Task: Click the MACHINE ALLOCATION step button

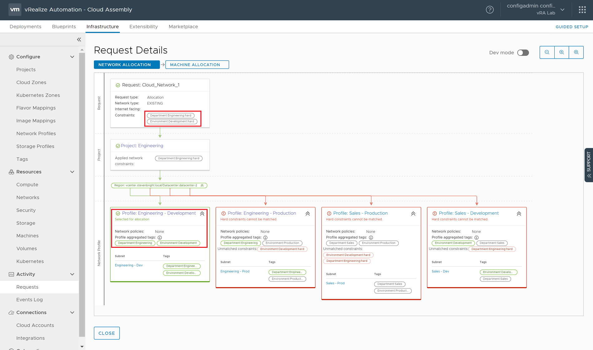Action: [x=197, y=65]
